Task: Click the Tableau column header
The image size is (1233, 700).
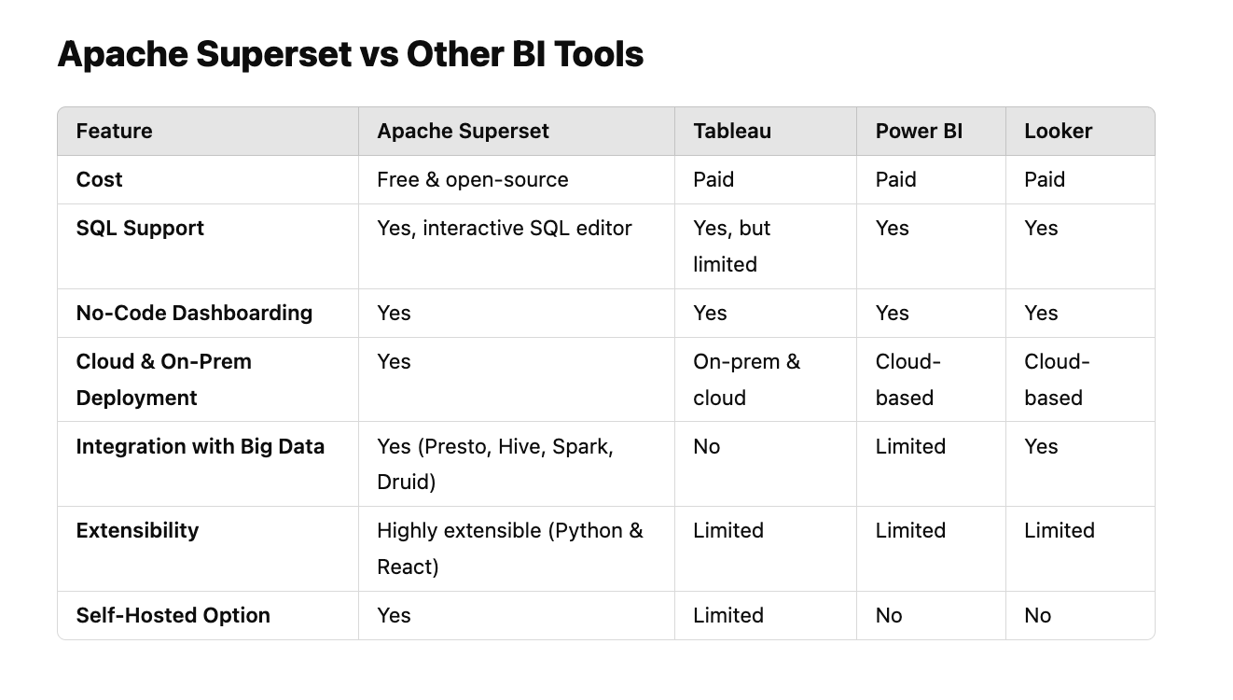Action: click(x=731, y=131)
